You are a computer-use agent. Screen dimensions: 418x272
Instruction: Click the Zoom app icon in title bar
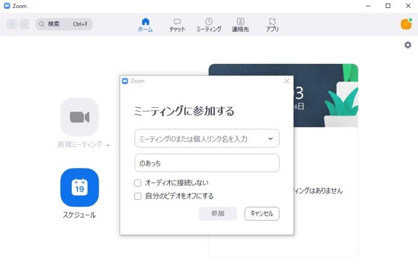7,6
